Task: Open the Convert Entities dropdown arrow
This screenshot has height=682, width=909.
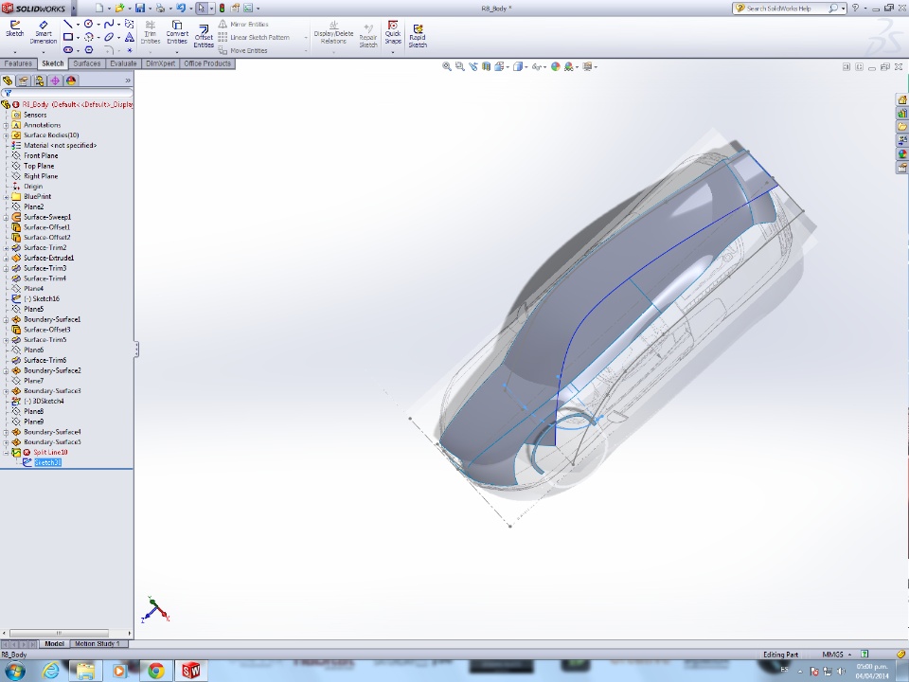Action: coord(177,51)
